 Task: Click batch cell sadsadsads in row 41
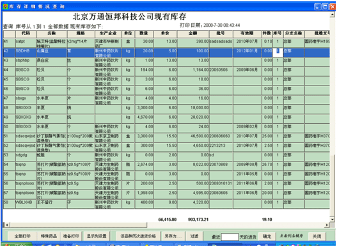click(x=221, y=43)
